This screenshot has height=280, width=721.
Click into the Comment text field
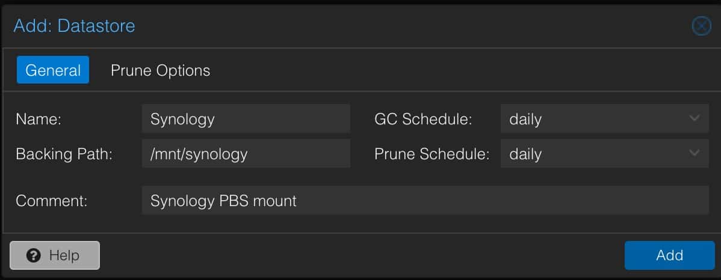(425, 200)
